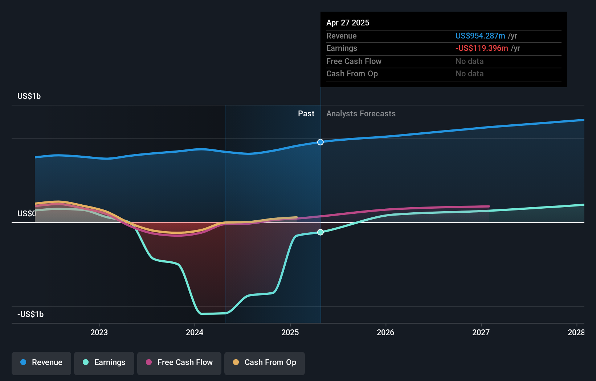The width and height of the screenshot is (596, 381).
Task: Click the US$954.287m revenue value in tooltip
Action: pyautogui.click(x=480, y=36)
